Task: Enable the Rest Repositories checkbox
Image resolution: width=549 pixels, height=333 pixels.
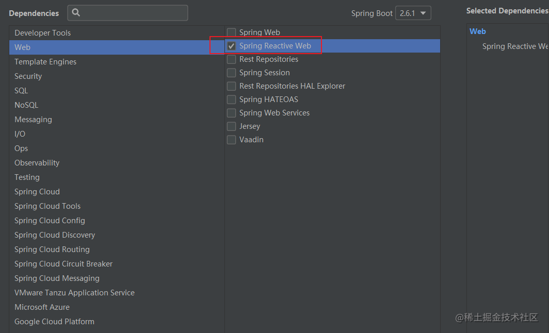Action: click(232, 59)
